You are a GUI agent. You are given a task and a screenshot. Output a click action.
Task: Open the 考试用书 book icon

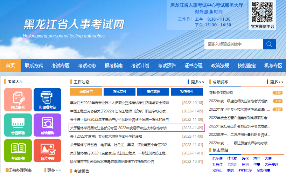pyautogui.click(x=18, y=151)
